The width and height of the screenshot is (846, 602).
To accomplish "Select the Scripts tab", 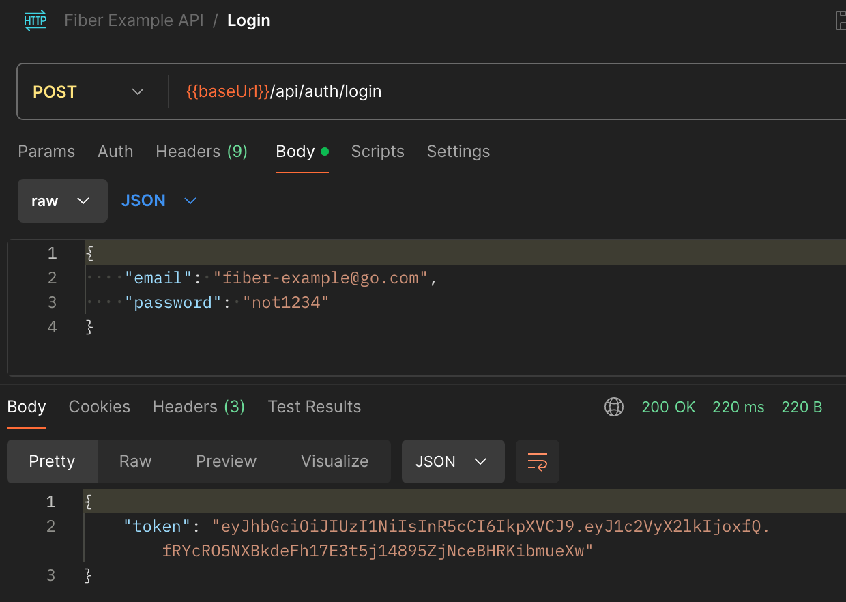I will pyautogui.click(x=377, y=152).
